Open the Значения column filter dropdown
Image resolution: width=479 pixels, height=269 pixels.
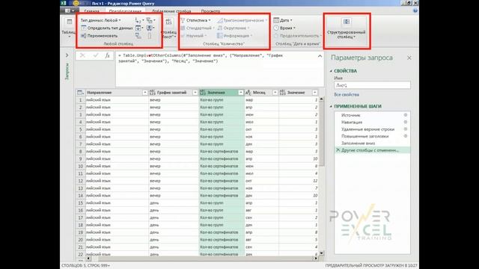coord(241,93)
